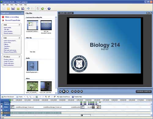Zoom out on the timeline with the second magnifier
The width and height of the screenshot is (153, 119).
[30, 97]
